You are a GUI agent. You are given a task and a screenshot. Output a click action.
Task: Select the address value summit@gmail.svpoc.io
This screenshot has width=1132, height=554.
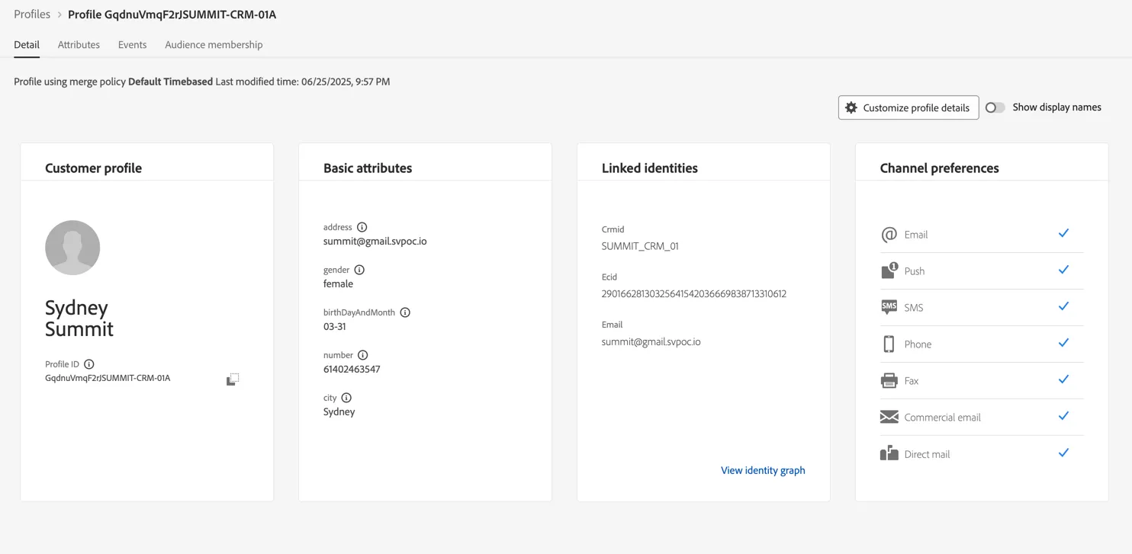click(x=375, y=242)
